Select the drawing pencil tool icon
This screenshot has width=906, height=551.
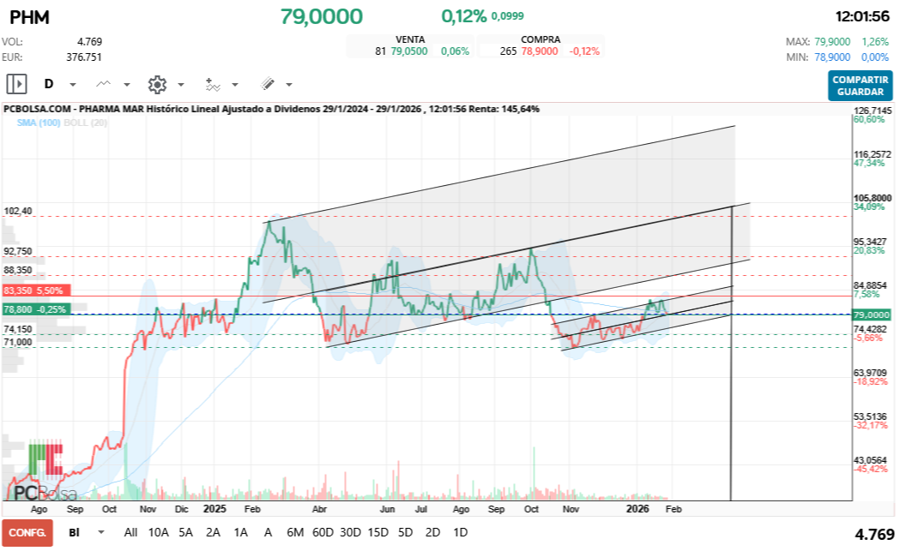(267, 84)
